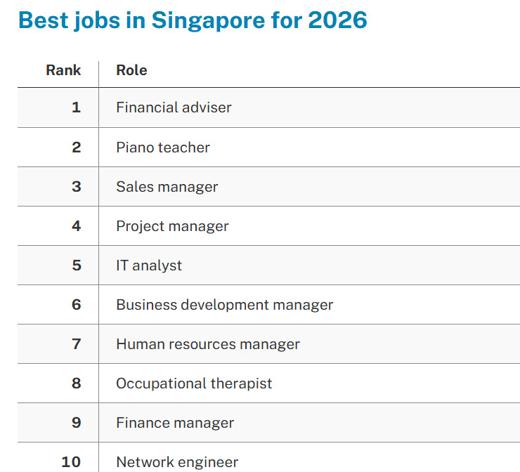Select the Sales manager role
Viewport: 520px width, 472px height.
tap(167, 187)
